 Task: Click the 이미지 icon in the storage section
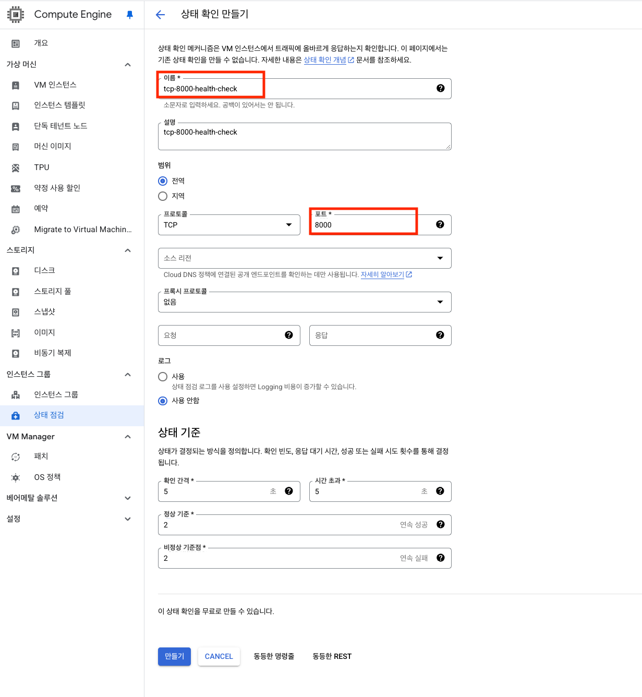click(16, 333)
